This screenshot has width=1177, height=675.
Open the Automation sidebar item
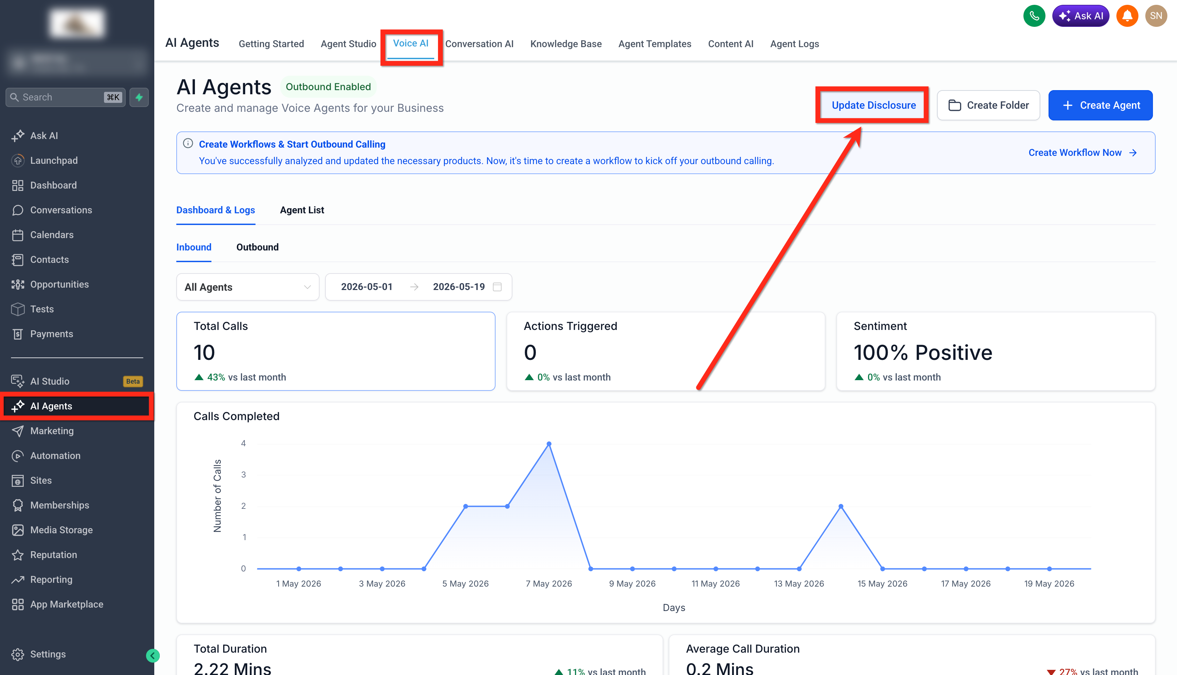point(55,456)
